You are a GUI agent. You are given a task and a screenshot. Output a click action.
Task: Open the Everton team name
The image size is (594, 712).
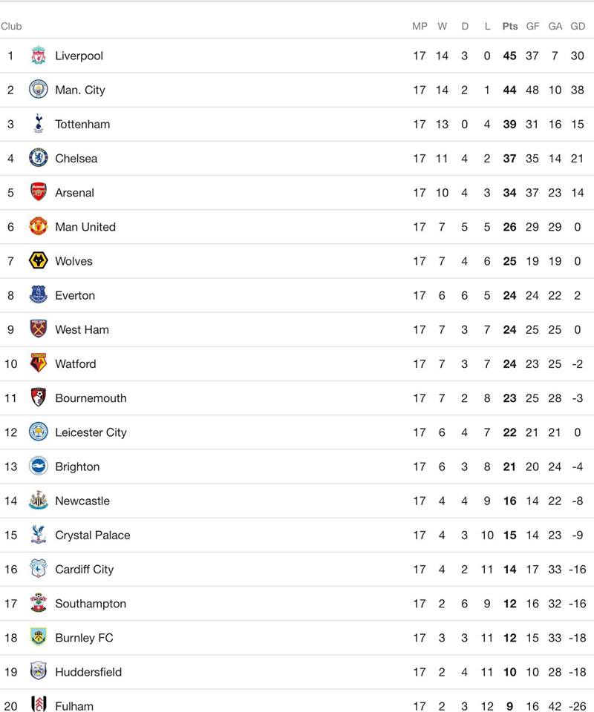tap(75, 296)
